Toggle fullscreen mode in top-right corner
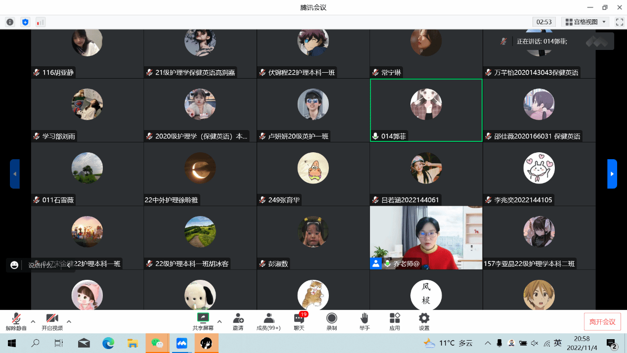The width and height of the screenshot is (627, 353). (x=619, y=22)
